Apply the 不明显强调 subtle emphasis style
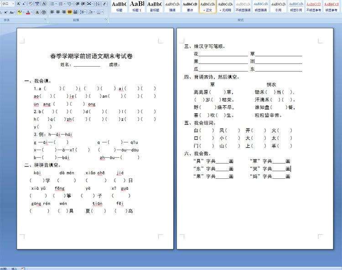 [x=243, y=6]
